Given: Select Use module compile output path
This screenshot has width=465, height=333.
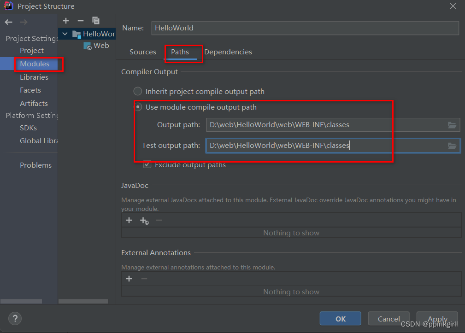Looking at the screenshot, I should [x=138, y=107].
